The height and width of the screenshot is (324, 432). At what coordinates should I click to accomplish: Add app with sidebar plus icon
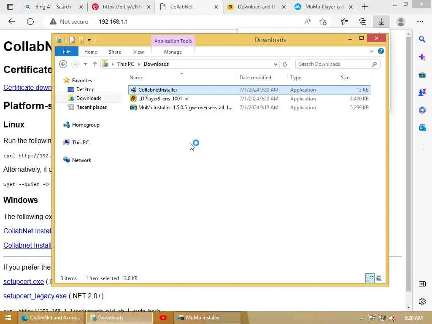point(422,147)
